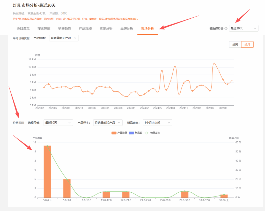Toggle 产品数量 legend icon in chart
Viewport: 265px width, 211px height.
point(114,133)
